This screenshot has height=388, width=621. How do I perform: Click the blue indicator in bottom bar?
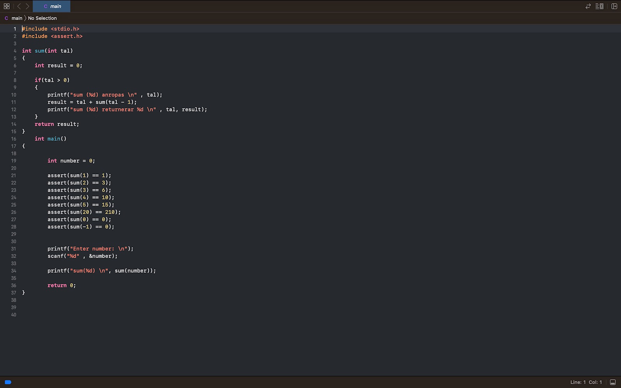[8, 382]
